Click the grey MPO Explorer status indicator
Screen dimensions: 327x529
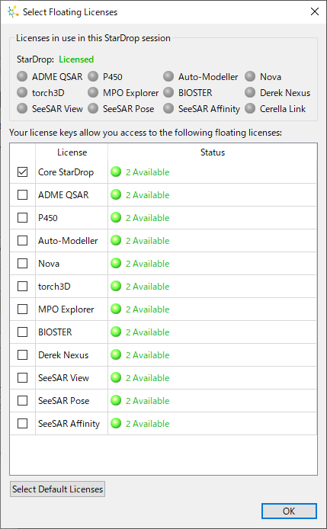93,92
